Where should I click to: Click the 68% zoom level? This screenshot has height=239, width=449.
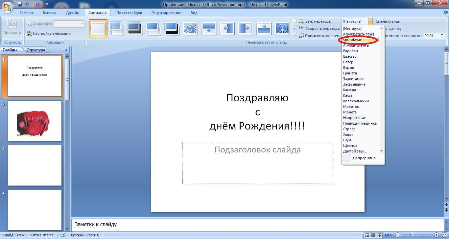(x=389, y=235)
